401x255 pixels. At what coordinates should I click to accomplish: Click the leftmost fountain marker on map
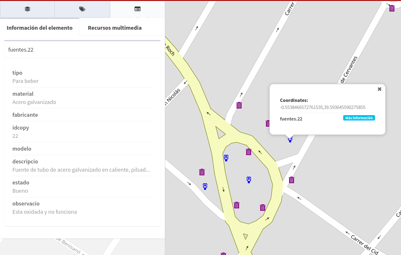click(205, 187)
